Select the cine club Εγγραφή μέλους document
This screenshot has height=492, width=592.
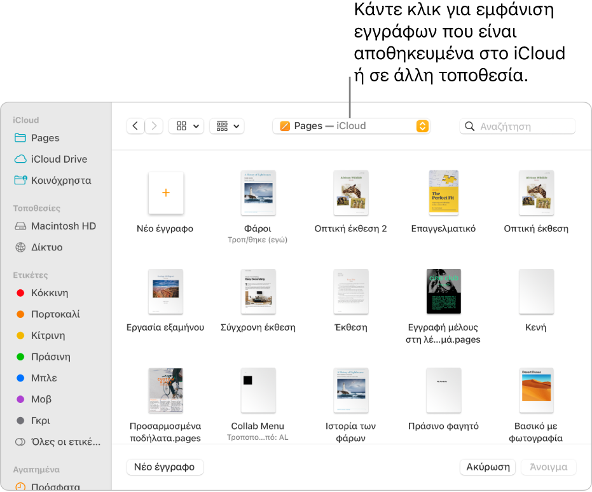(x=444, y=292)
